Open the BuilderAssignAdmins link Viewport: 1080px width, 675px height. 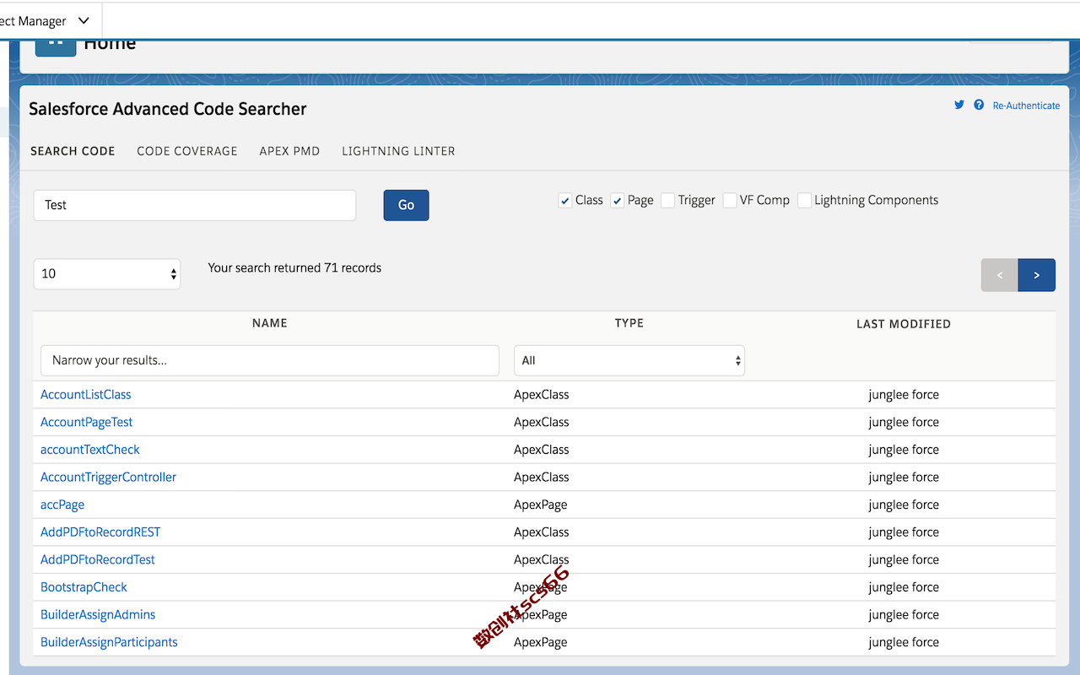pyautogui.click(x=98, y=615)
